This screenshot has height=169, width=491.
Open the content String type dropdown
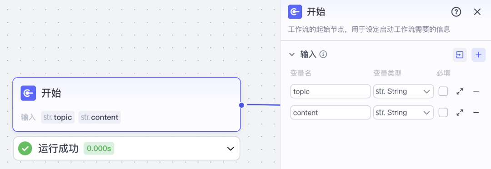click(403, 113)
